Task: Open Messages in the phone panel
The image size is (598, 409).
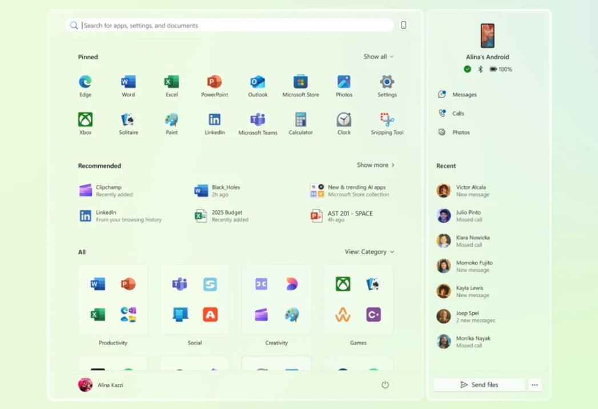Action: coord(457,94)
